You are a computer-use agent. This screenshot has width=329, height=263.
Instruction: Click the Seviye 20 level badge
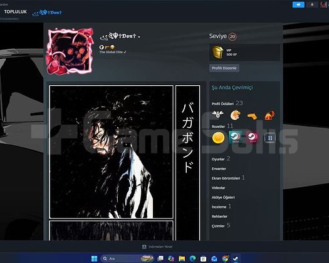click(232, 36)
